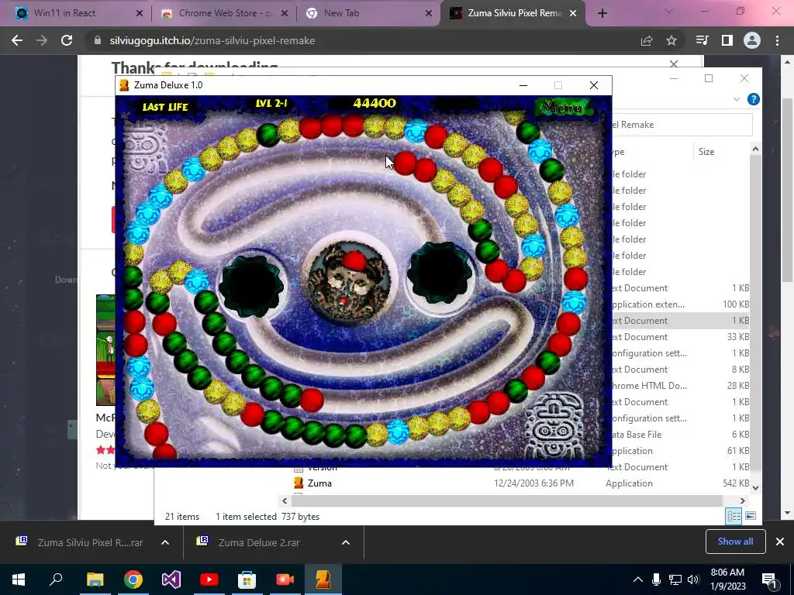Viewport: 794px width, 595px height.
Task: Click Explorer vertical scrollbar down arrow
Action: pyautogui.click(x=755, y=488)
